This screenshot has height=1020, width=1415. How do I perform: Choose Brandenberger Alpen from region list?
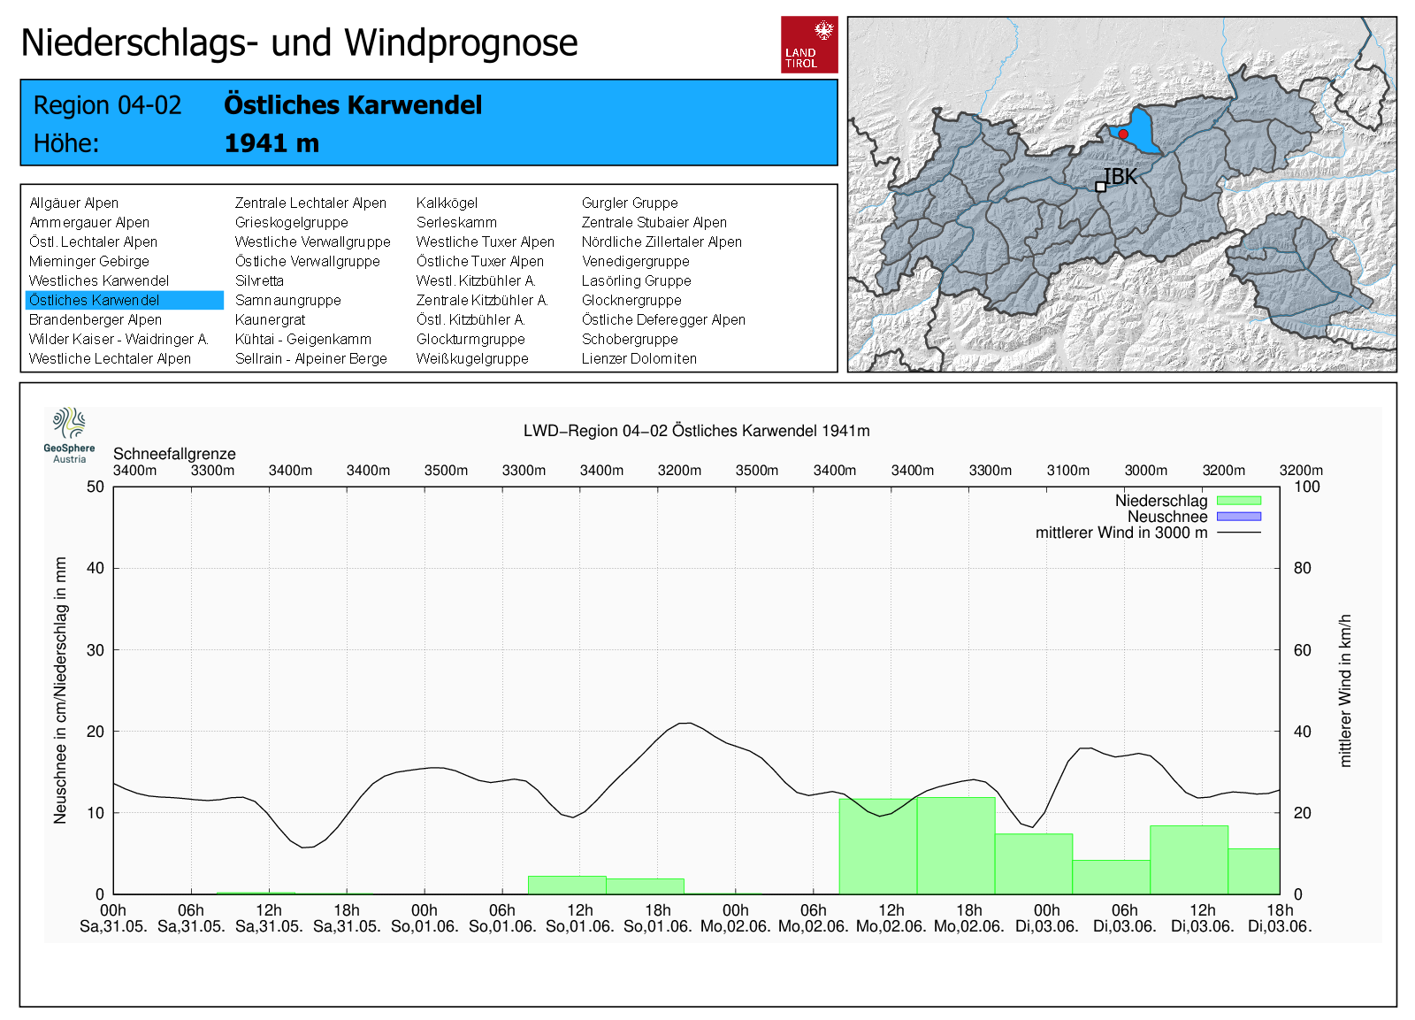[x=95, y=319]
